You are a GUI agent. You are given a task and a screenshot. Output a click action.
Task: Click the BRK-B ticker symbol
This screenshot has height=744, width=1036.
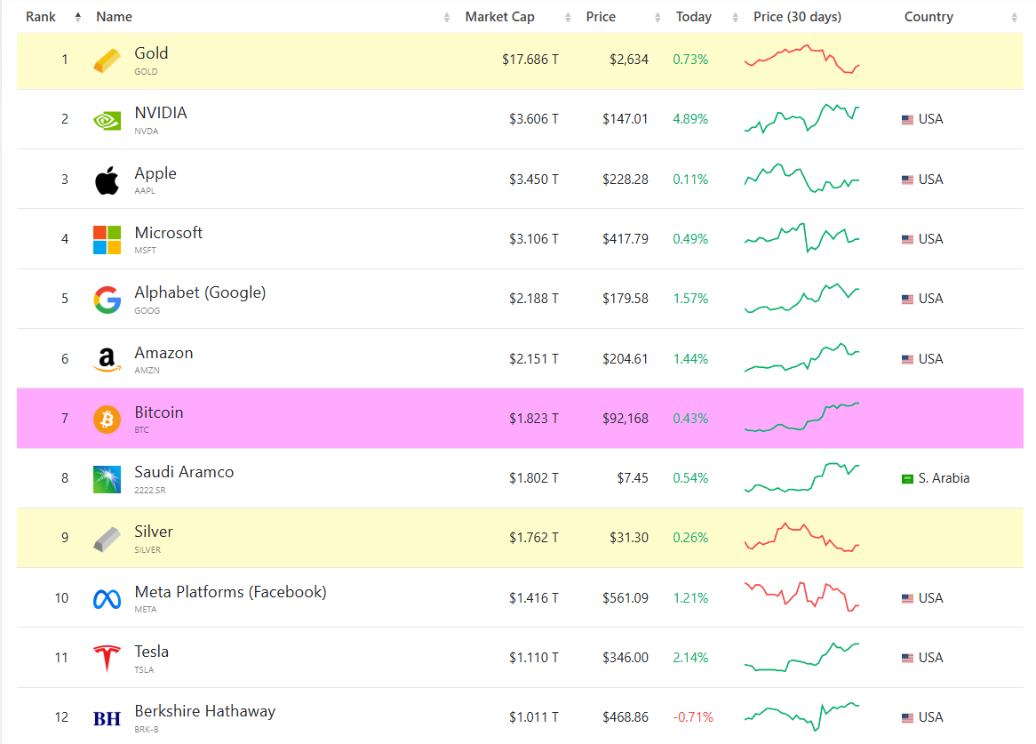click(146, 730)
